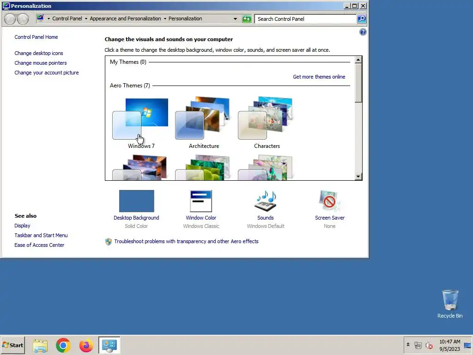
Task: Click the theme list scrollbar thumb
Action: (x=358, y=83)
